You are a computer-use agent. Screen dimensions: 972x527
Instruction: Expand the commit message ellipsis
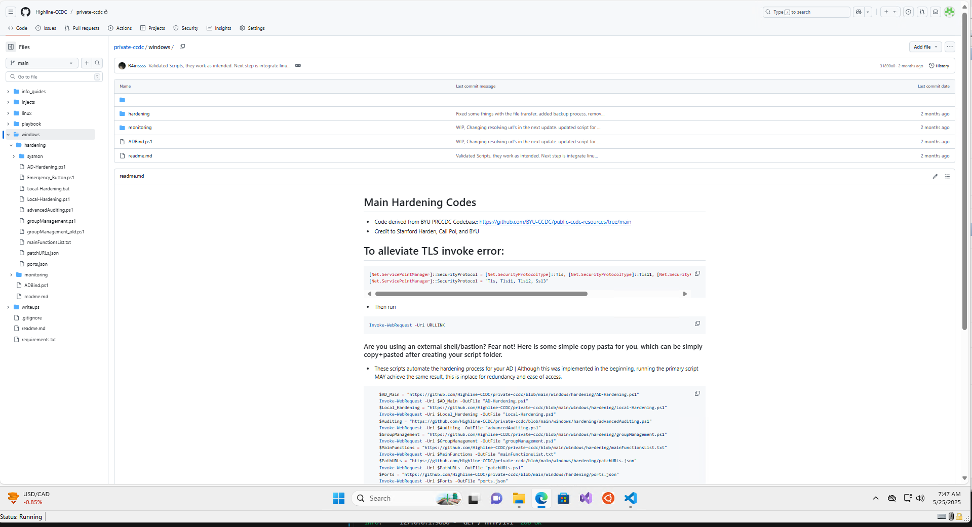298,66
